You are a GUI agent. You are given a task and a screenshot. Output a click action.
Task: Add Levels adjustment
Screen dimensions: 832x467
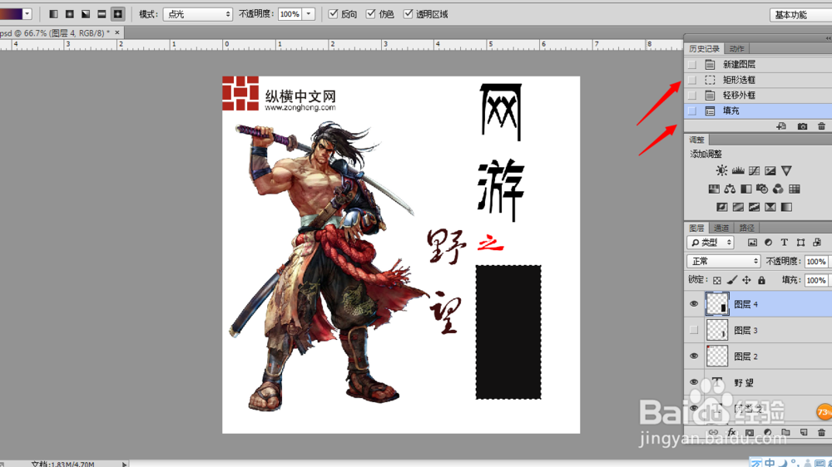click(x=738, y=170)
